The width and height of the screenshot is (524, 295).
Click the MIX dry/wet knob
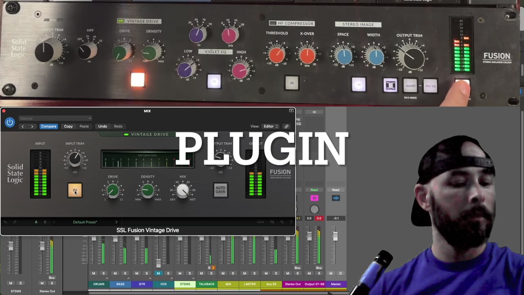pos(183,191)
